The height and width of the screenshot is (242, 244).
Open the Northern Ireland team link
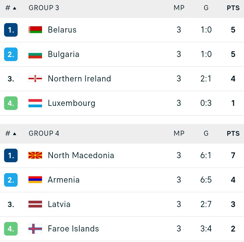pyautogui.click(x=79, y=78)
